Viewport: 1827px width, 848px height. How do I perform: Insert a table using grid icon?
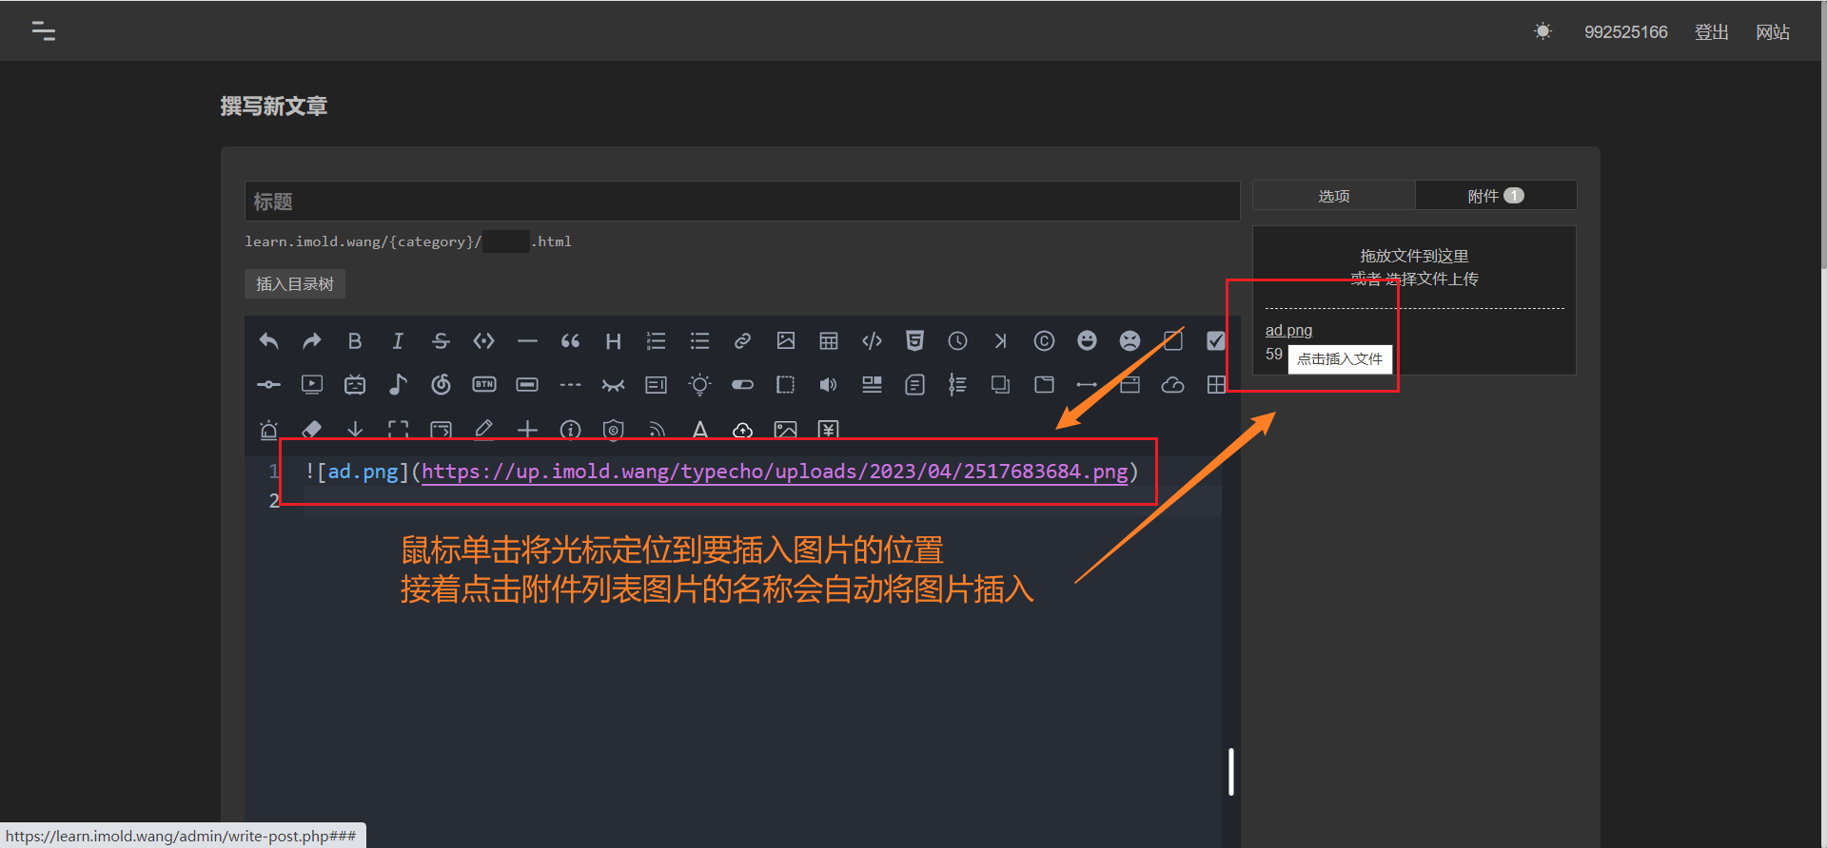click(x=829, y=340)
